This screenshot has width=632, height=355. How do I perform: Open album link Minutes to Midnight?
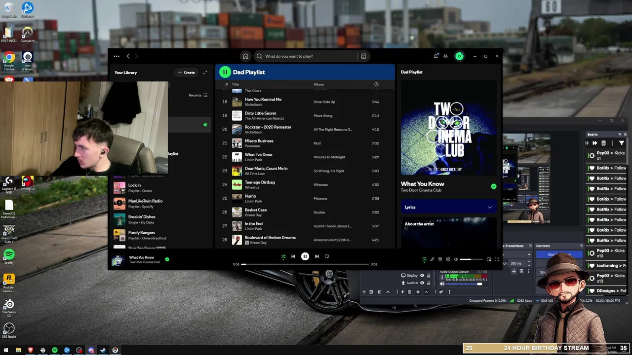click(329, 157)
